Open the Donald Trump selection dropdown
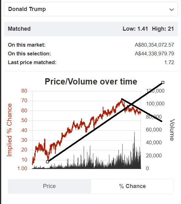Image resolution: width=181 pixels, height=204 pixels. tap(91, 9)
